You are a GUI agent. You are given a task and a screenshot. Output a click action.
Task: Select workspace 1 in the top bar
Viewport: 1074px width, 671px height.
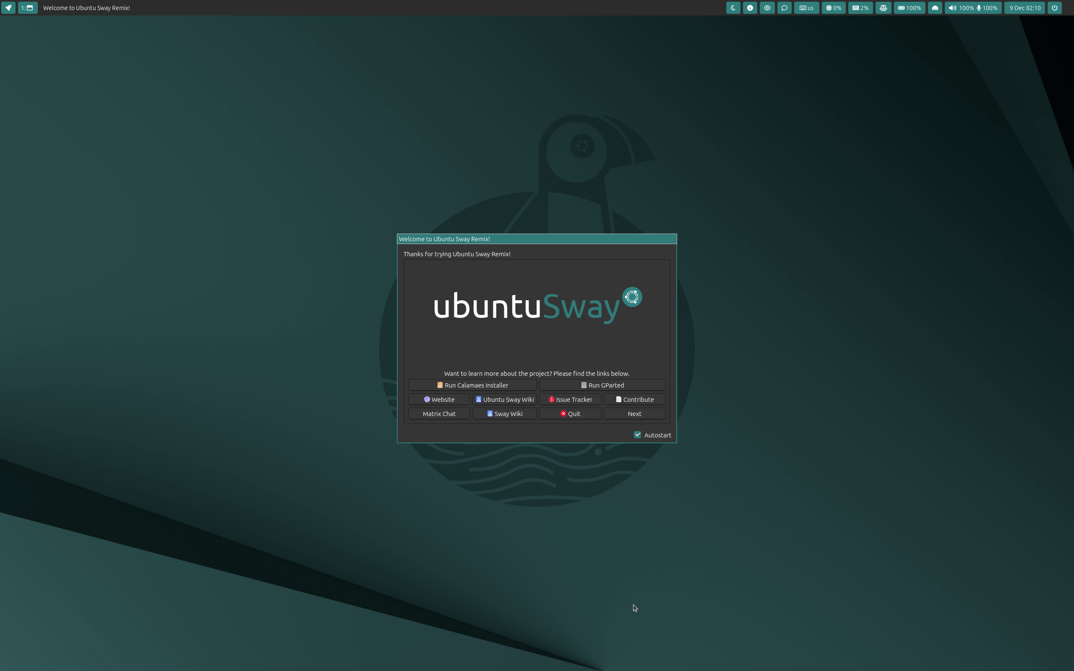coord(28,8)
